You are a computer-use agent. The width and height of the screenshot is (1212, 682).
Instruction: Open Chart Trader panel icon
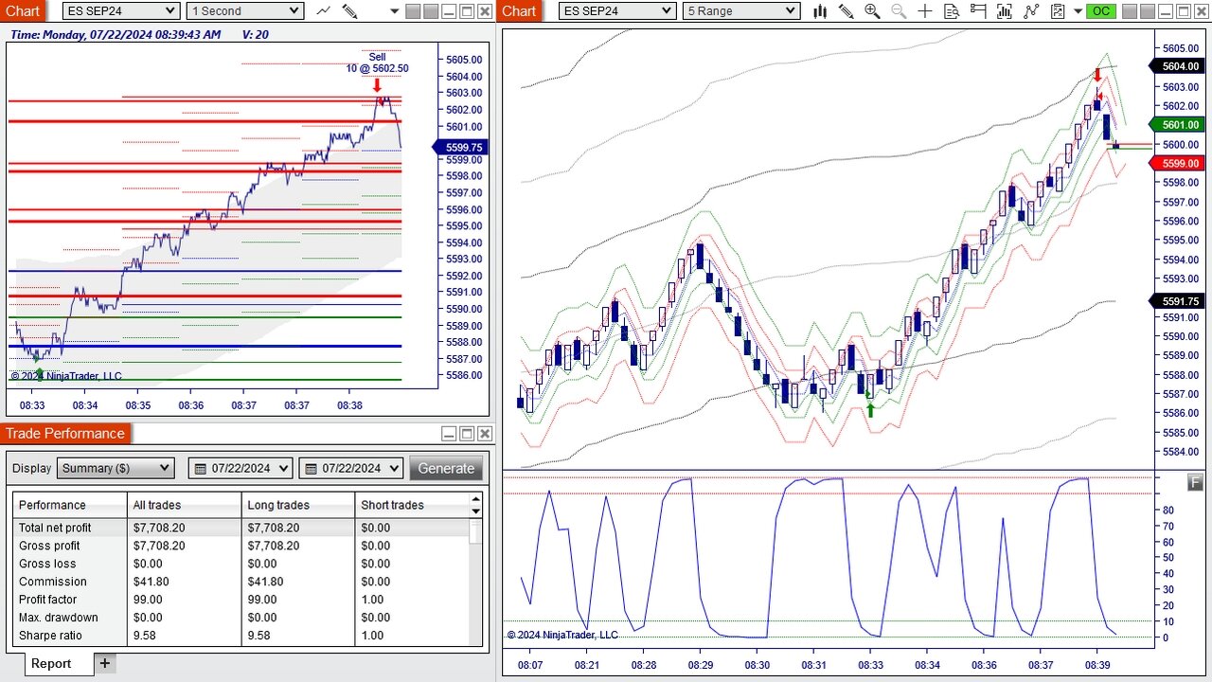pos(978,11)
